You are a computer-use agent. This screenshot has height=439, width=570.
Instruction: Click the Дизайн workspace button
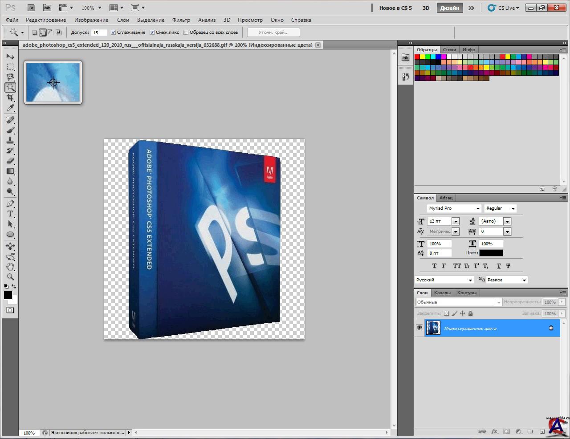(449, 8)
